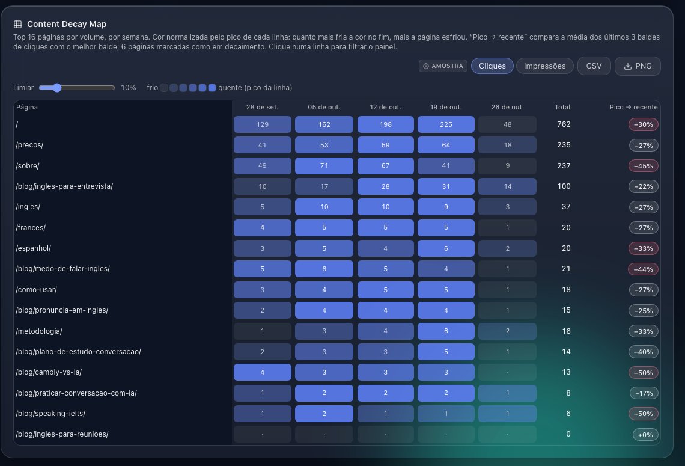
Task: Click the −45% decay badge
Action: 644,166
